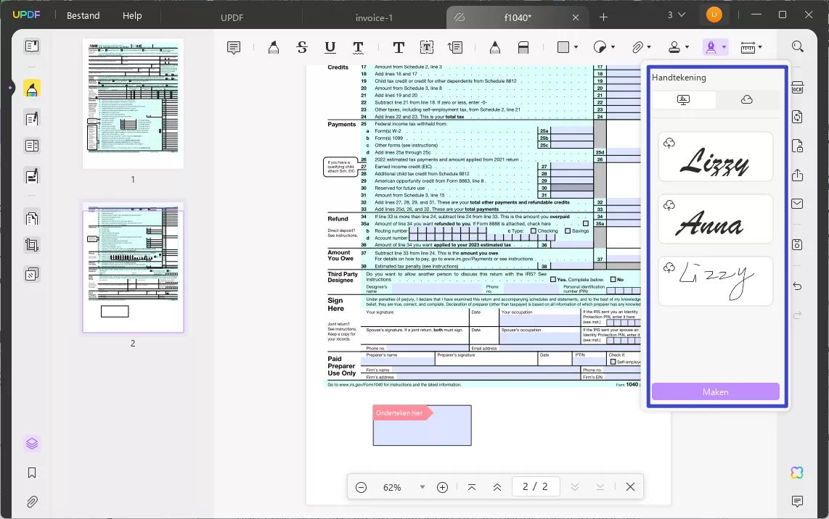Select page 1 thumbnail
Screen dimensions: 829x519
point(134,104)
